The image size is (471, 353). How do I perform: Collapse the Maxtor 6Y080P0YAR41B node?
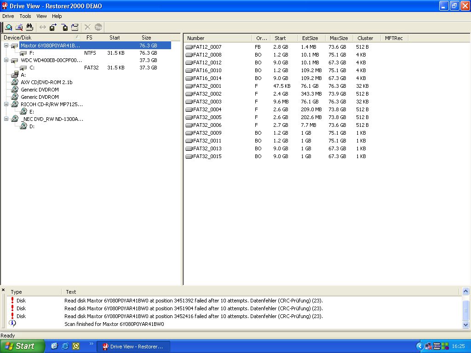(x=6, y=46)
